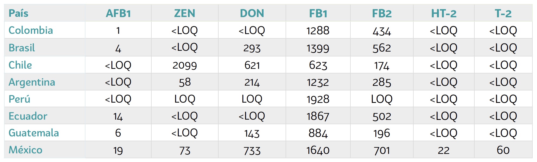Screen dimensions: 537x162
Task: Select Perú's FB1 value 1928
Action: tap(318, 99)
